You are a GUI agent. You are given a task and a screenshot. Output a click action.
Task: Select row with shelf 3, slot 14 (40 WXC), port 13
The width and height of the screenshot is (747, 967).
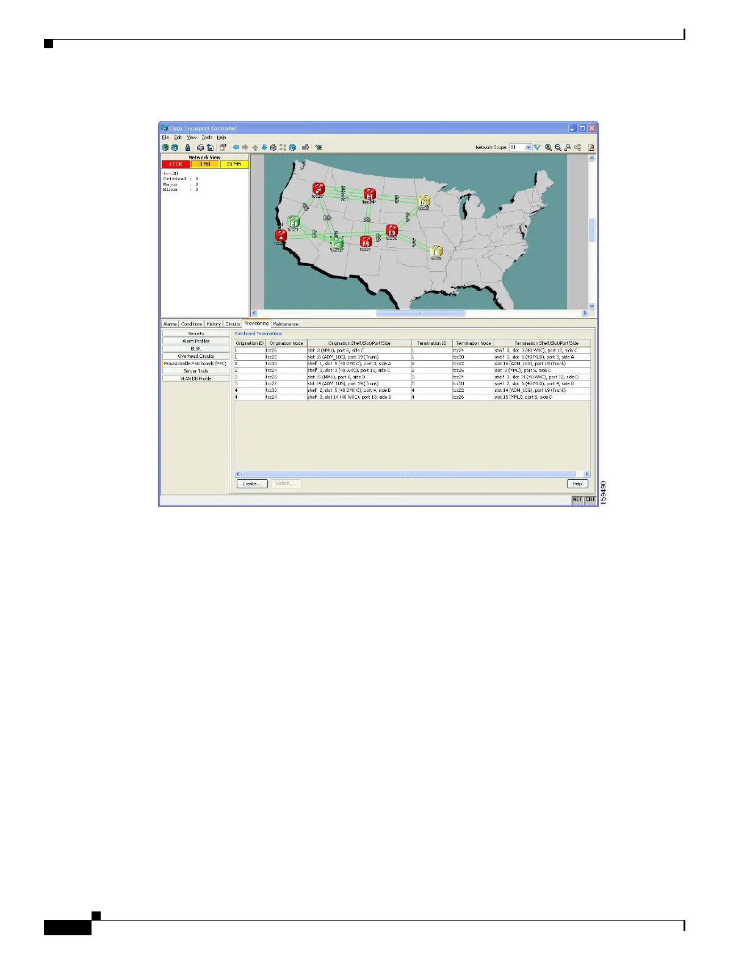click(x=413, y=397)
